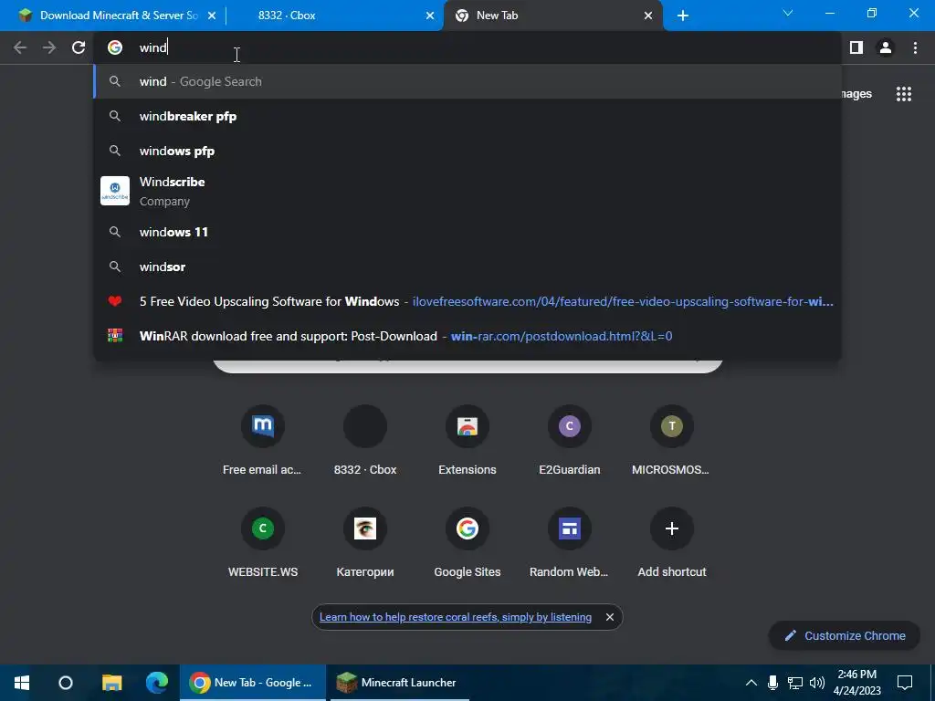Viewport: 935px width, 701px height.
Task: Open the MICROSMOS... shortcut
Action: [x=671, y=441]
